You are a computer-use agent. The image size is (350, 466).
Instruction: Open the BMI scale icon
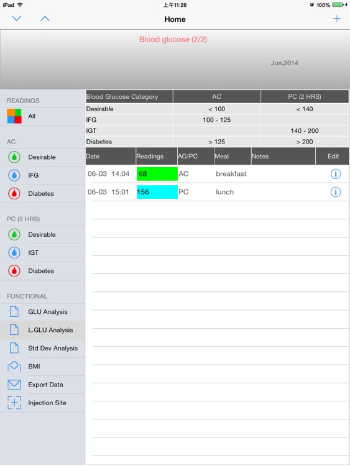(14, 367)
